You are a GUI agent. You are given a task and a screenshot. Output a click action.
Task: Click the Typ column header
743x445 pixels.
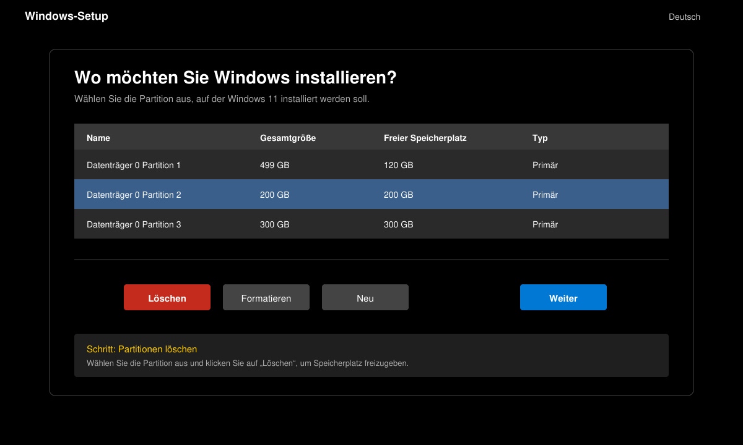coord(540,138)
